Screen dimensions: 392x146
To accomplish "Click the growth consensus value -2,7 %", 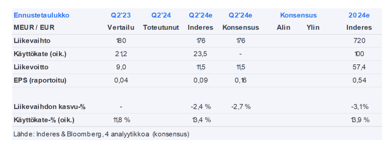I will [x=241, y=107].
